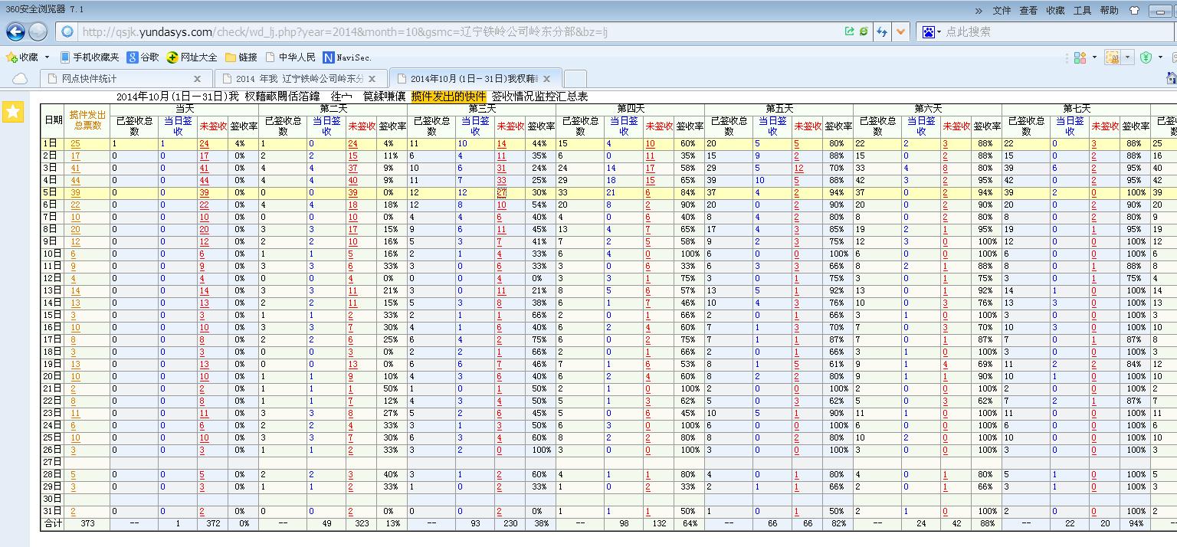Open the 帮助 menu
The image size is (1177, 547).
click(x=1109, y=11)
